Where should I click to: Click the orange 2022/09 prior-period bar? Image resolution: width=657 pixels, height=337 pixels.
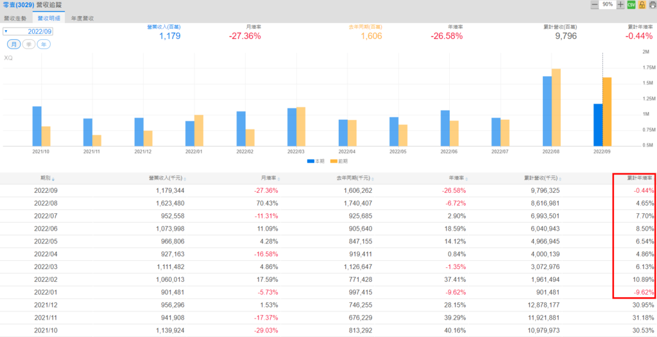point(607,111)
